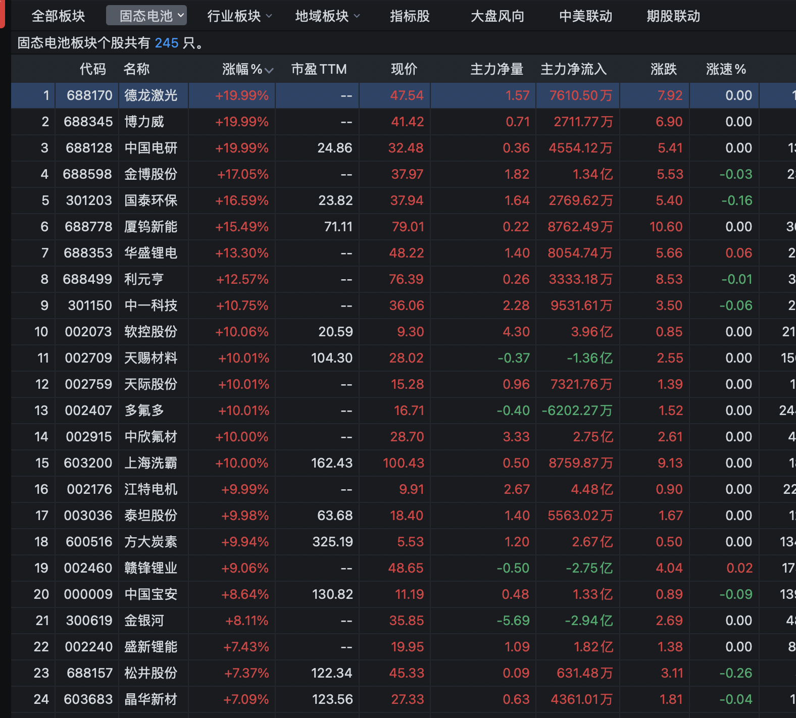Click P/E value 325.19

(332, 542)
